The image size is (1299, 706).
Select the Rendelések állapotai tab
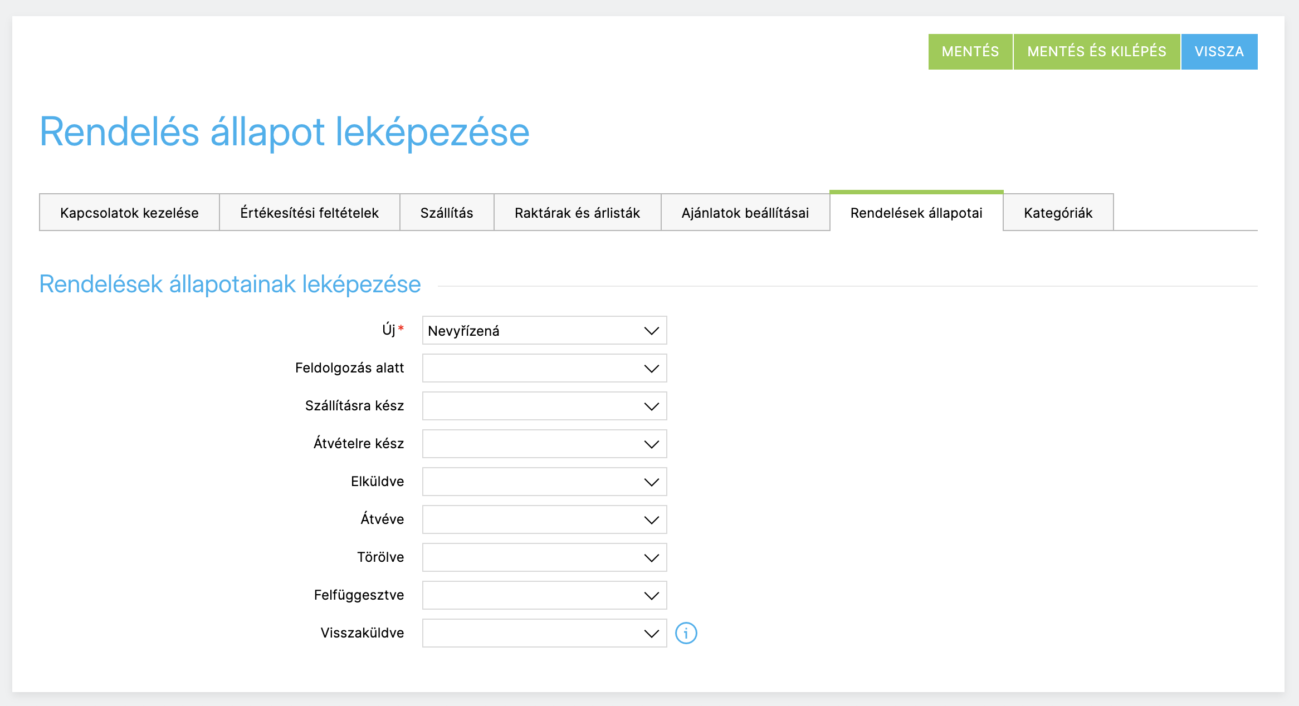tap(916, 213)
